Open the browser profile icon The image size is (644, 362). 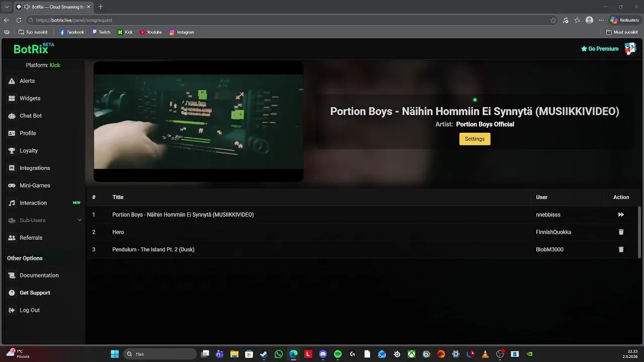(589, 20)
